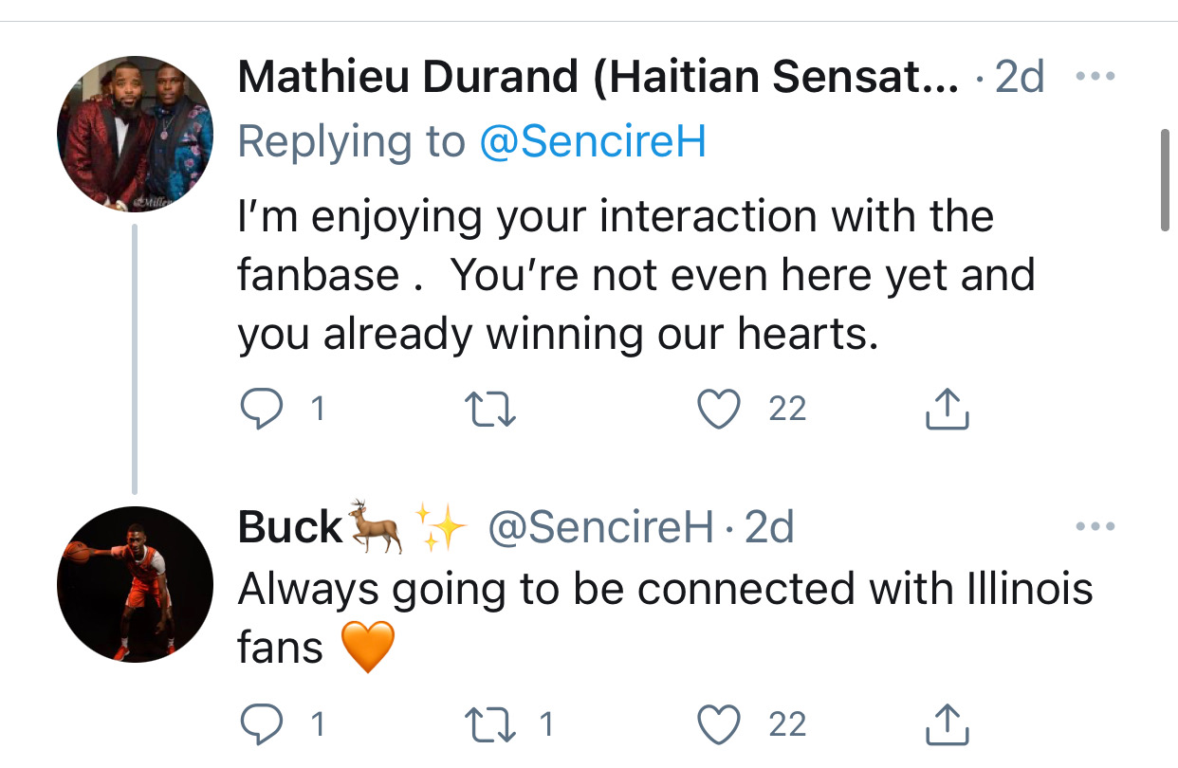Open Buck's basketball profile picture
The height and width of the screenshot is (768, 1178).
click(135, 584)
